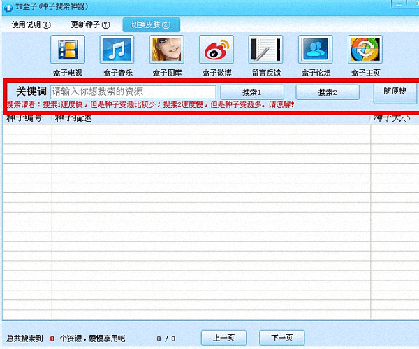The width and height of the screenshot is (419, 349).
Task: Open the 更新种子 menu
Action: pyautogui.click(x=91, y=24)
